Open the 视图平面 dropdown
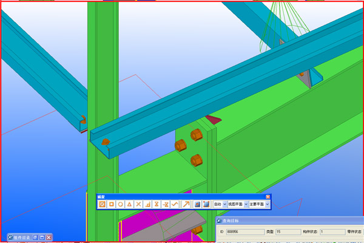Viewport: 364px width, 243px height. pyautogui.click(x=246, y=205)
